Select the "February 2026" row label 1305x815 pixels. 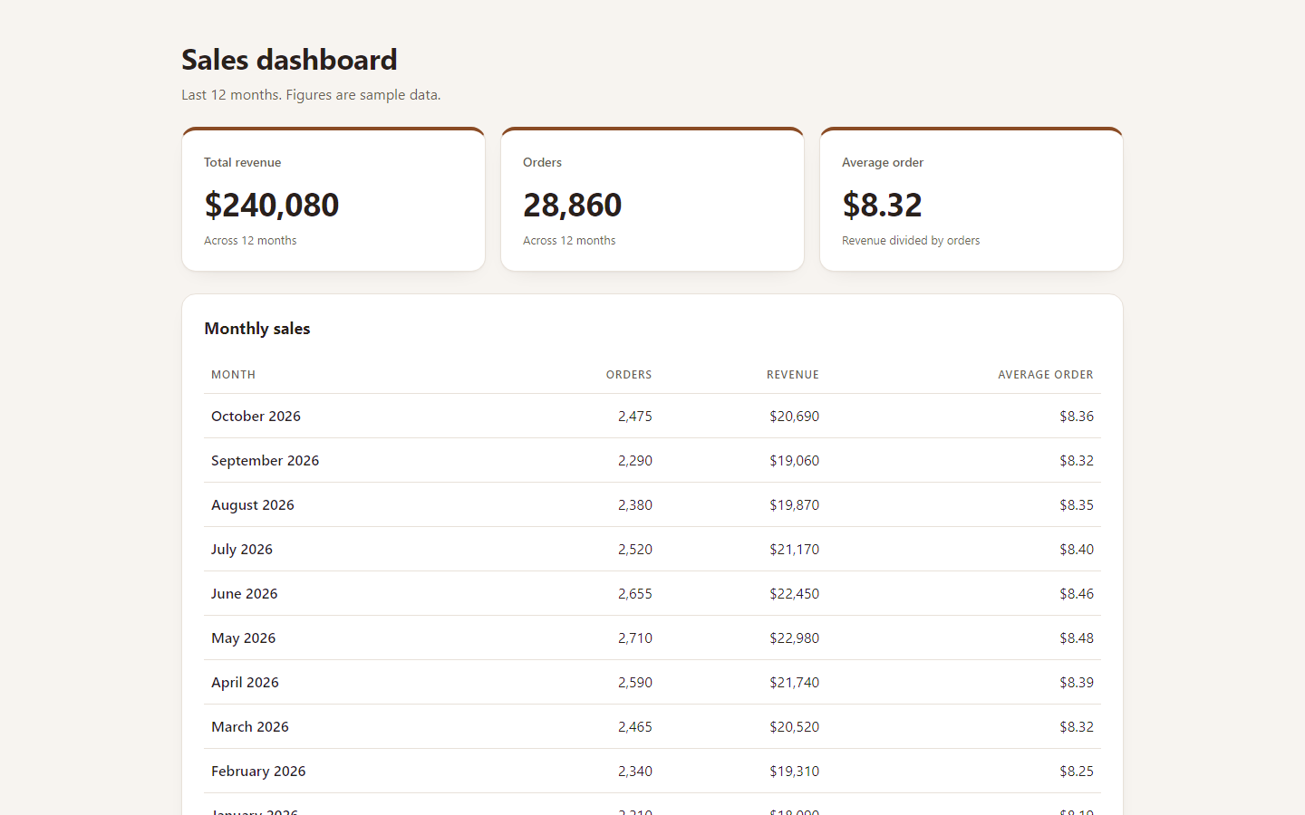pyautogui.click(x=258, y=772)
